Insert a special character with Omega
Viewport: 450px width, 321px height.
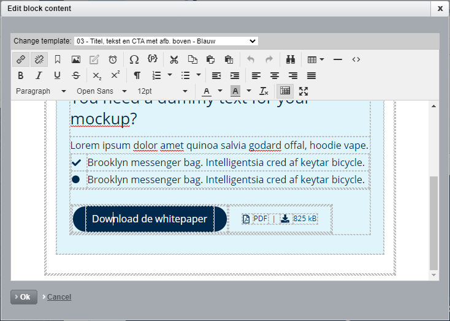(x=134, y=59)
